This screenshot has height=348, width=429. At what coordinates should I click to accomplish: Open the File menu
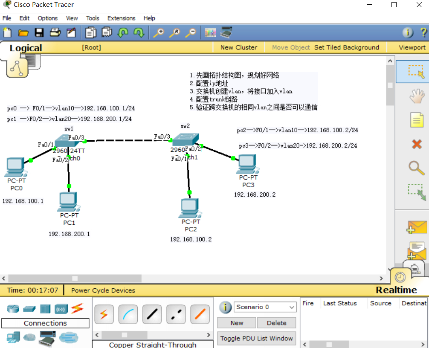tap(7, 18)
